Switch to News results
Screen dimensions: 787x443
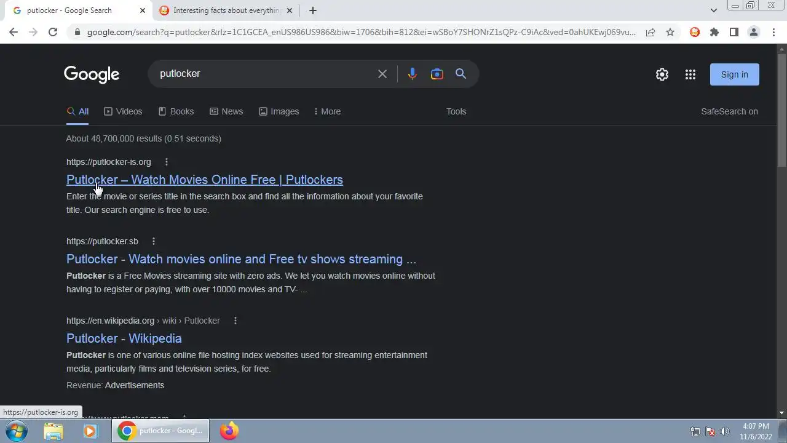coord(226,111)
